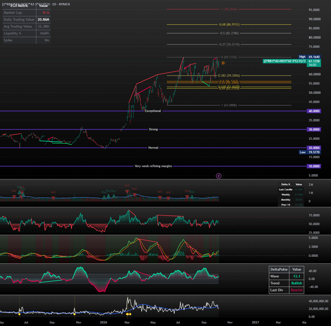Click the Bullish trend value
Screen dimensions: 331x326
pos(297,283)
